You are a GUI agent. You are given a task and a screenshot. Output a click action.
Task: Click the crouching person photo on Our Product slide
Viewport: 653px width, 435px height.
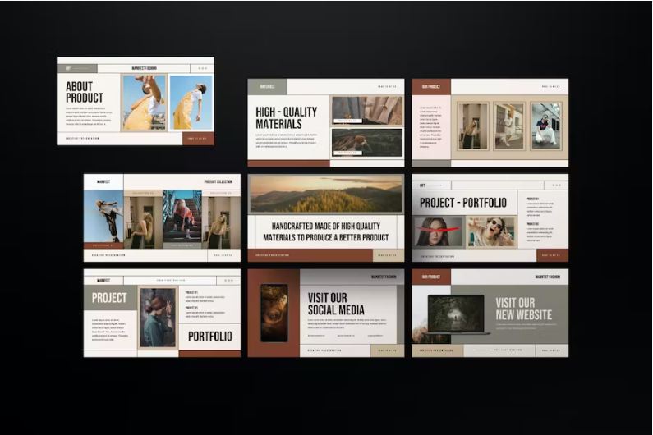[x=545, y=126]
